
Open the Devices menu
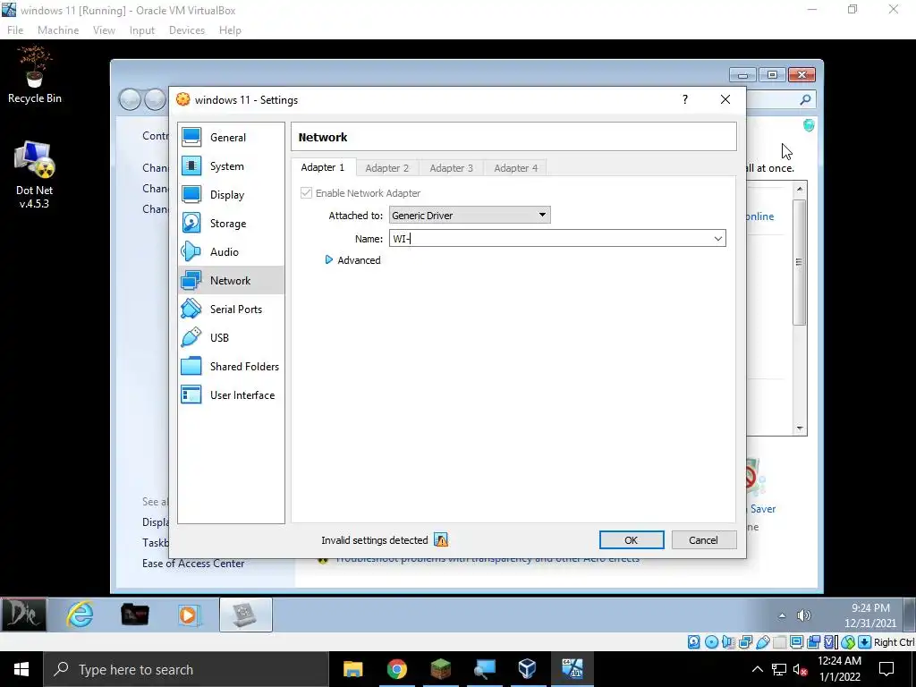pyautogui.click(x=187, y=30)
